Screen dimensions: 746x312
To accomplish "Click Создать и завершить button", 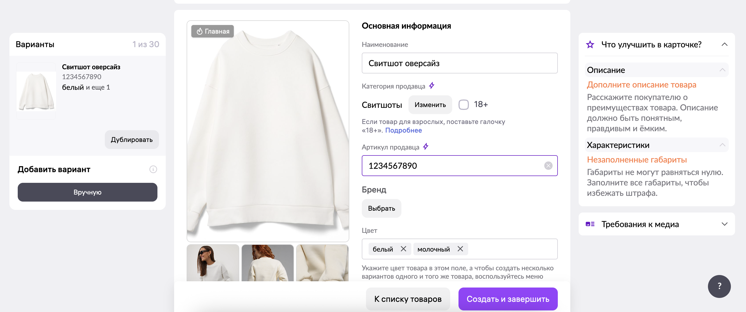I will click(x=508, y=299).
